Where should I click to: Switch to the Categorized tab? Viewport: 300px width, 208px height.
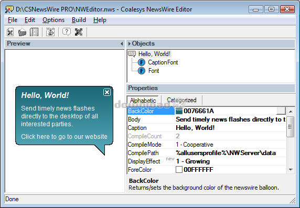181,100
